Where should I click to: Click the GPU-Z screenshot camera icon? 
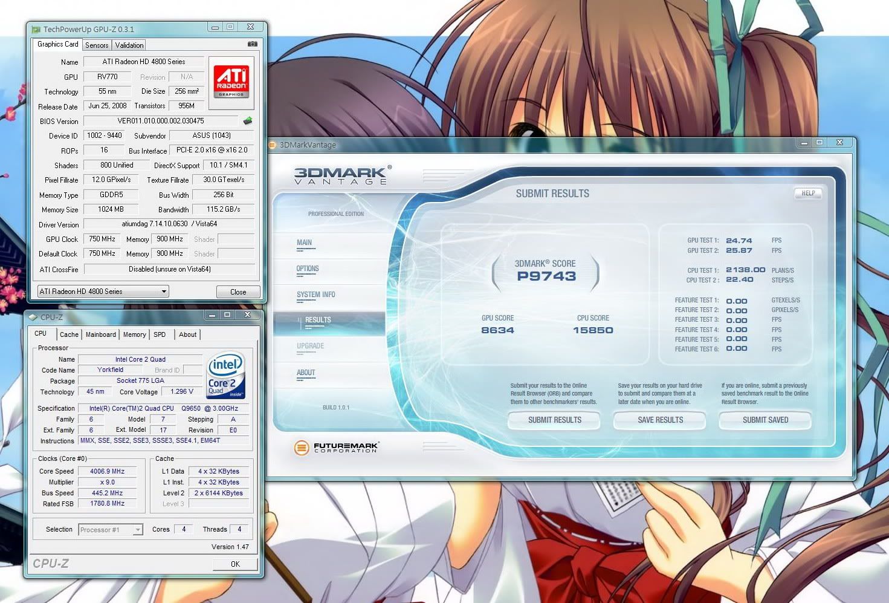point(253,44)
